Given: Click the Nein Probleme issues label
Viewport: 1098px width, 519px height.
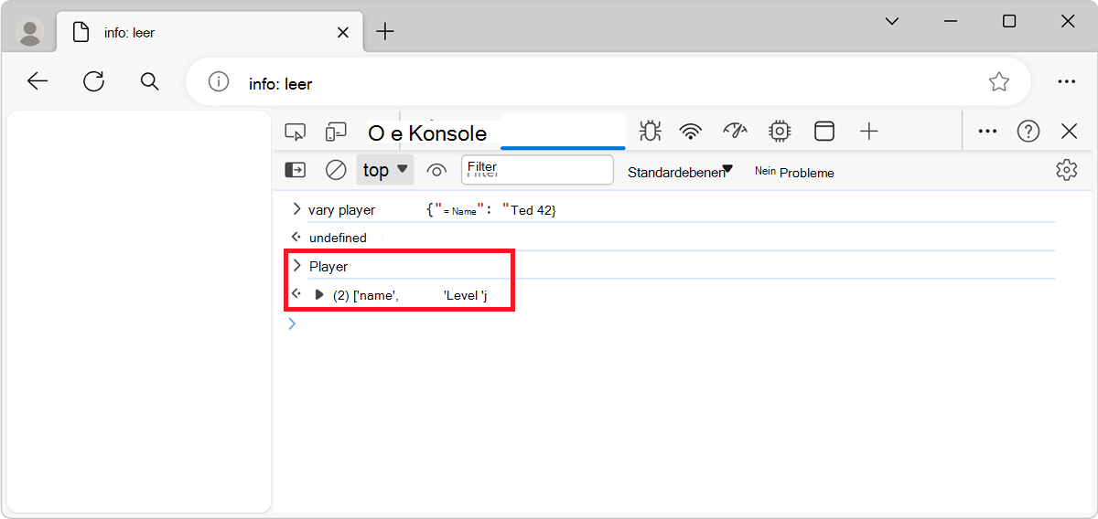Looking at the screenshot, I should [x=794, y=172].
